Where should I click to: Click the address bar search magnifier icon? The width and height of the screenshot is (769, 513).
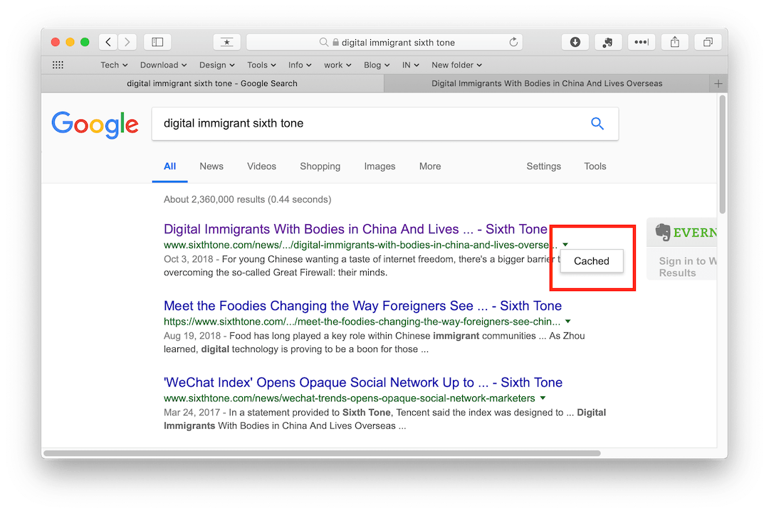click(324, 42)
